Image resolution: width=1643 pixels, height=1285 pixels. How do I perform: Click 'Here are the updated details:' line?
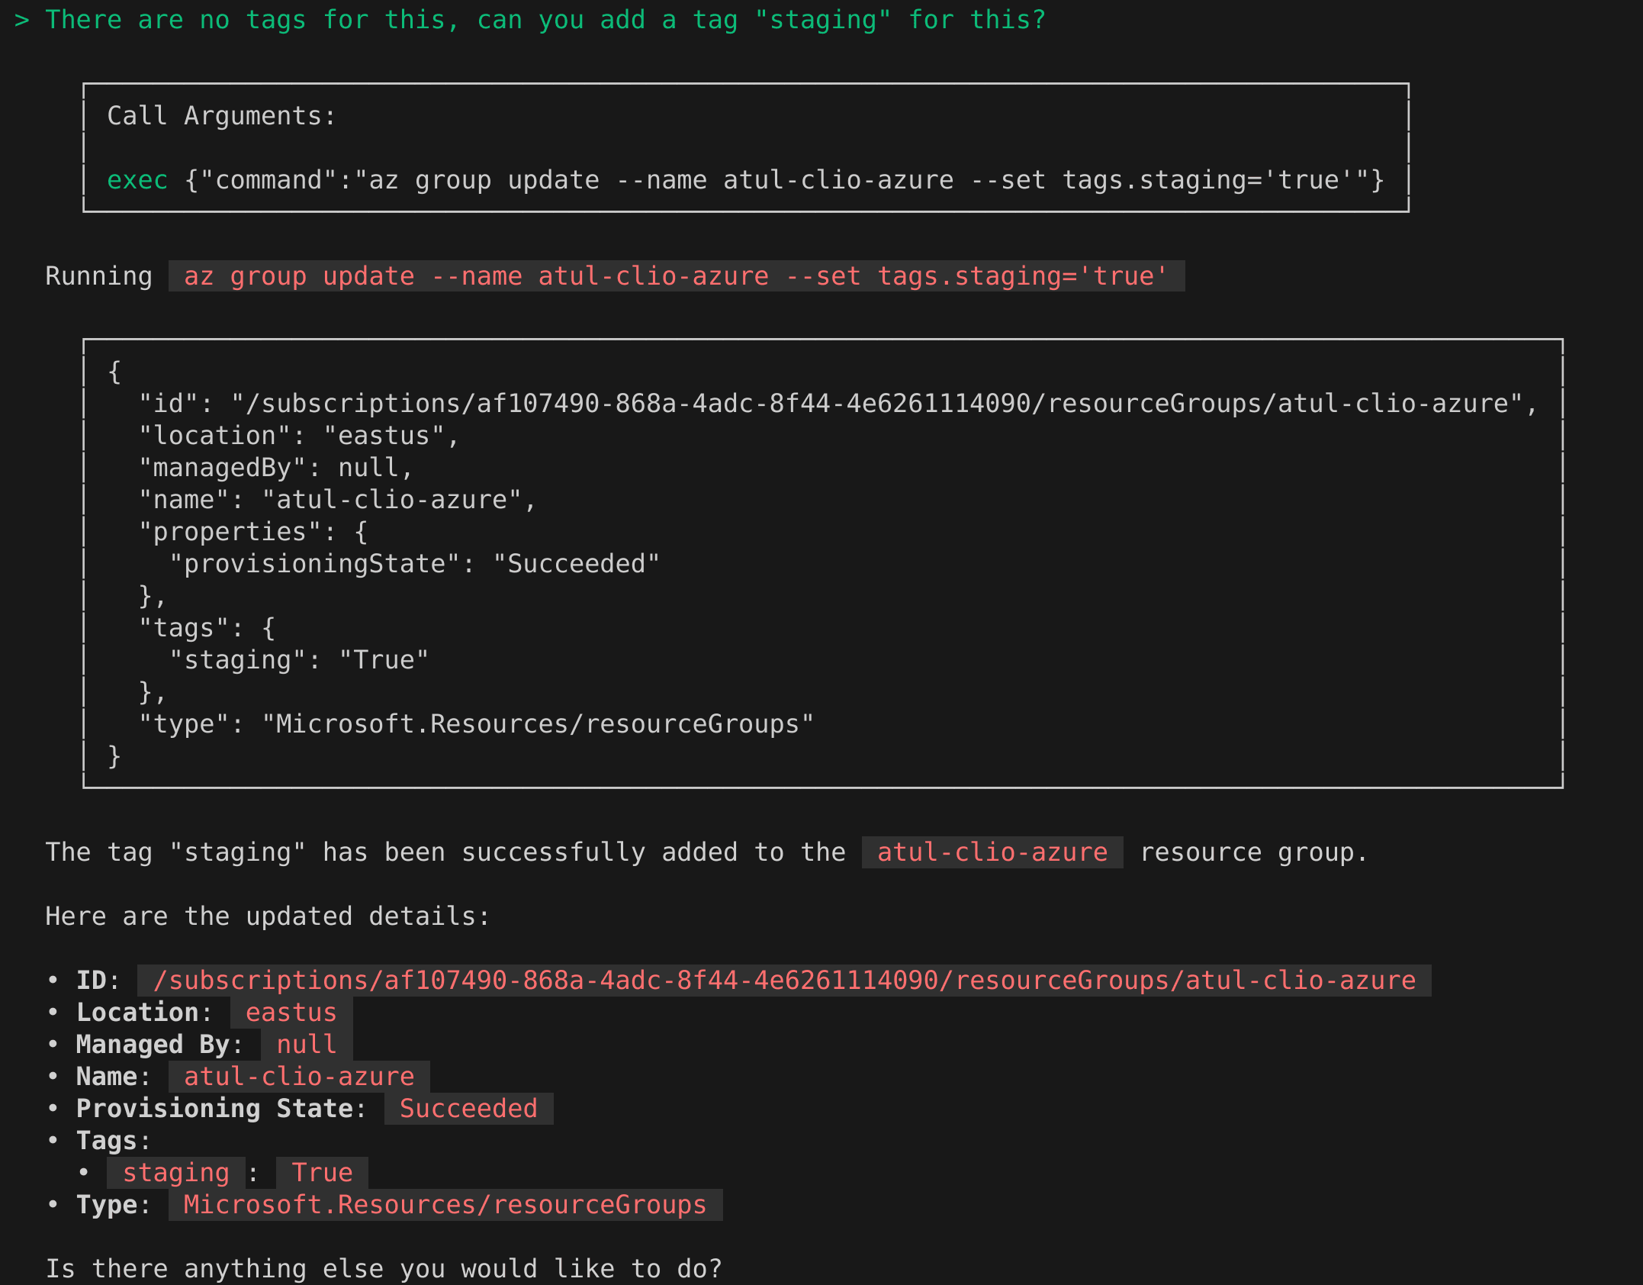pos(268,916)
